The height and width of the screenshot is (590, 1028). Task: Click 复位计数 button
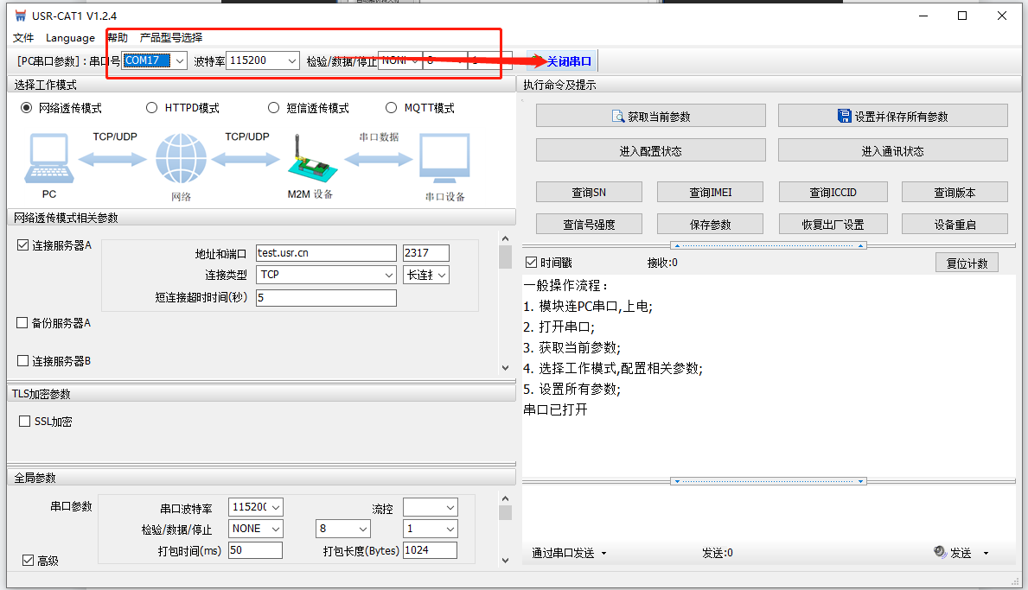(967, 263)
